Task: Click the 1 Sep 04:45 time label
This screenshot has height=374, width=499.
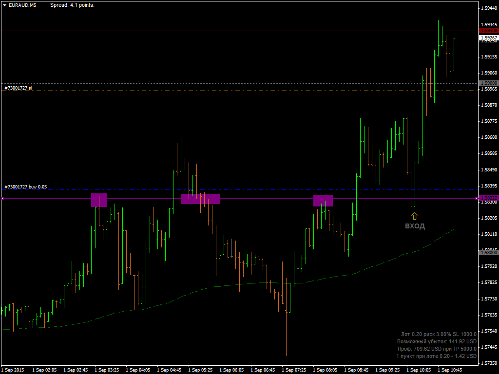Action: pyautogui.click(x=169, y=370)
